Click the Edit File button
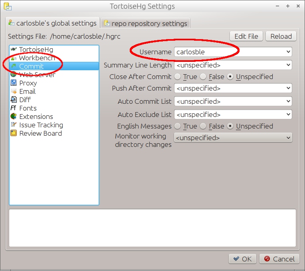 pos(246,36)
